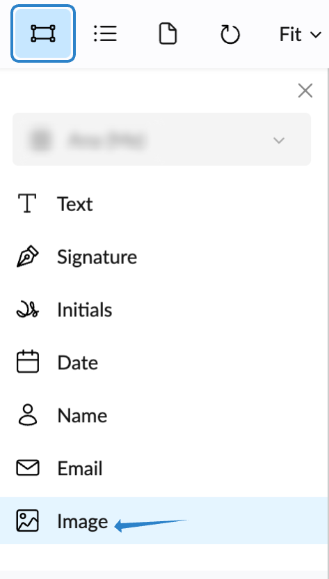This screenshot has width=329, height=579.
Task: Choose the Signature field
Action: coord(163,256)
